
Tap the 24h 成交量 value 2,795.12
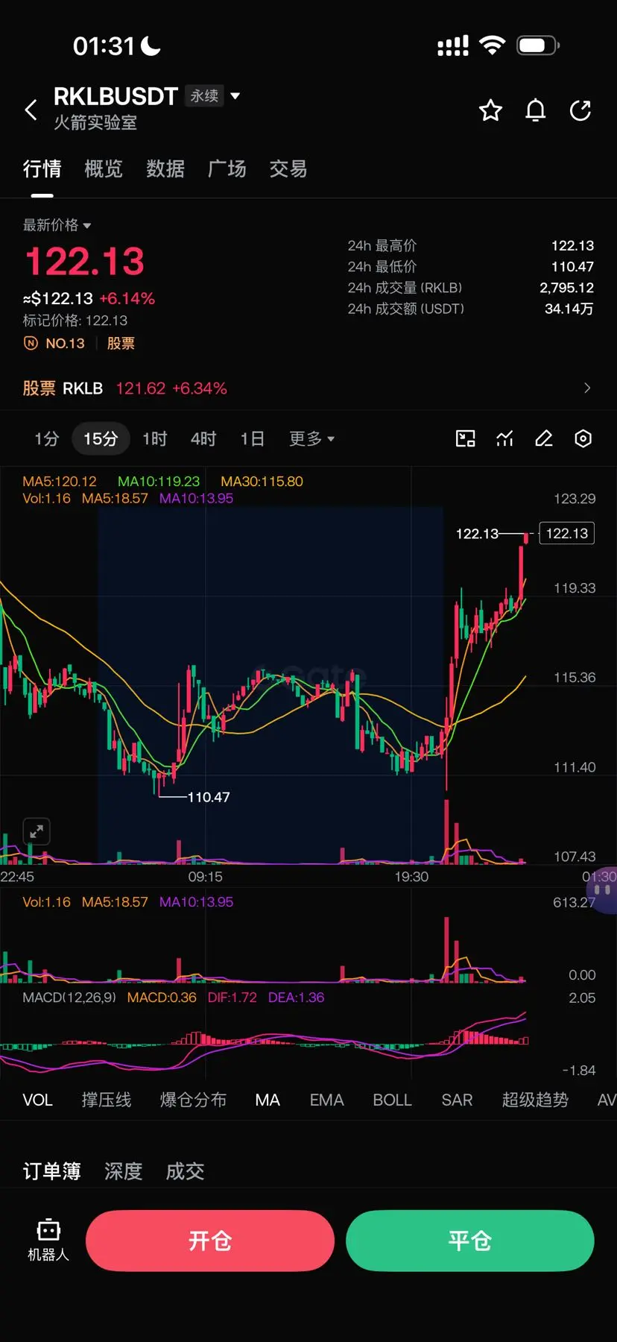coord(566,287)
